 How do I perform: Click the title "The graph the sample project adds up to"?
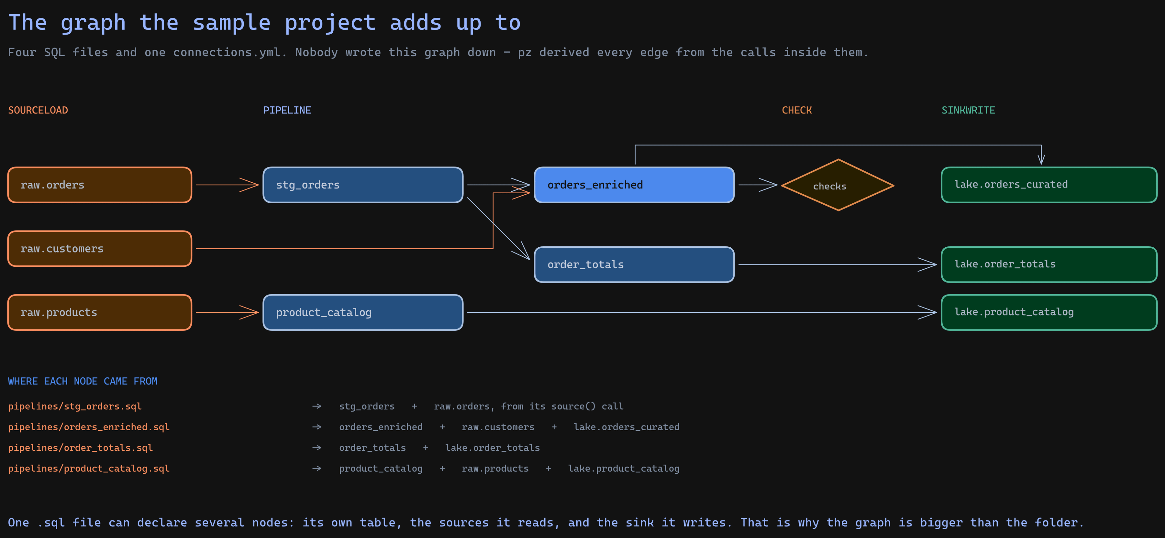click(265, 23)
